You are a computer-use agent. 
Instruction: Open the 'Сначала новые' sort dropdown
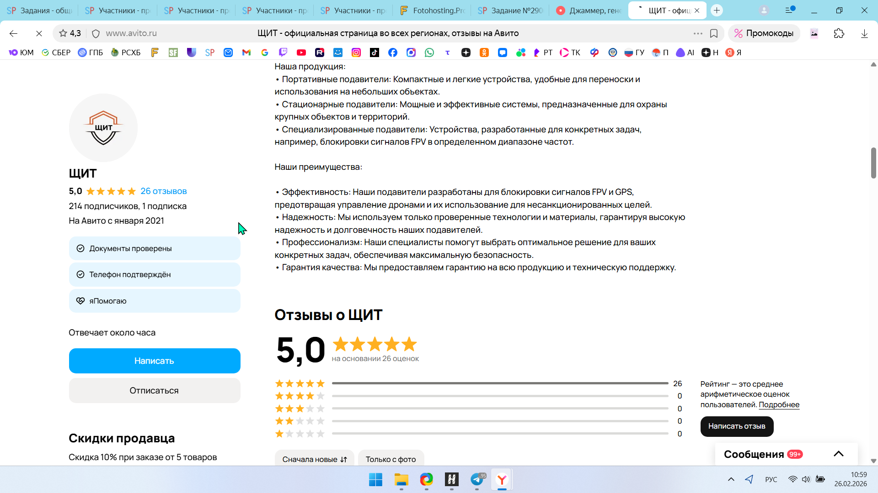coord(315,459)
